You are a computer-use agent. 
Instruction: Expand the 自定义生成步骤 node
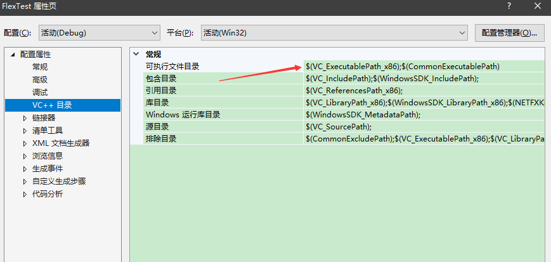tap(25, 181)
